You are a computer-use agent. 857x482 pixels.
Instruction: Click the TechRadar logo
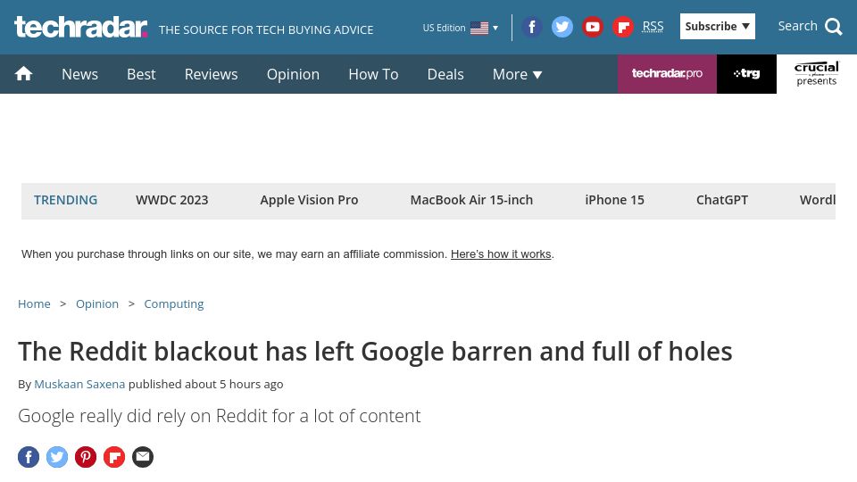coord(81,27)
